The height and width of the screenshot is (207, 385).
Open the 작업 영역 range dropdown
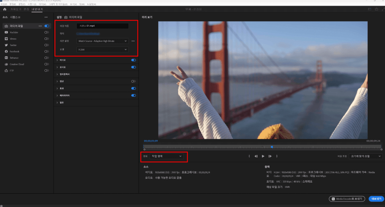pos(166,156)
